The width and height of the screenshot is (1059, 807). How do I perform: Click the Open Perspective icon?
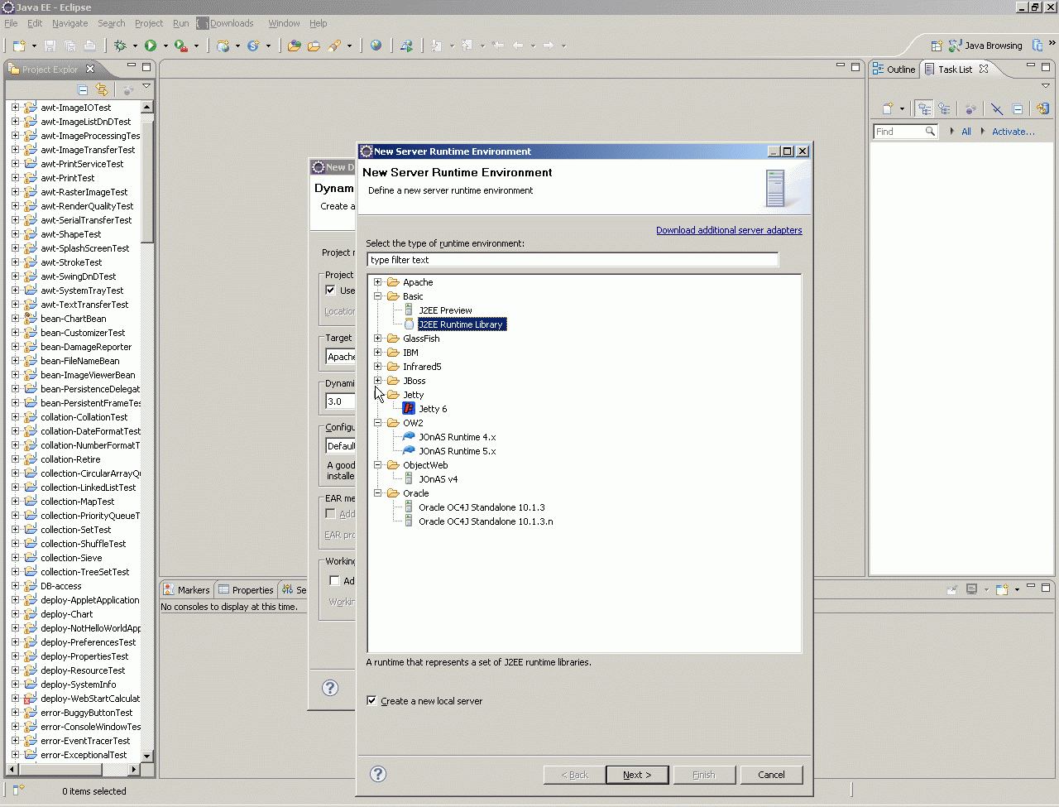click(x=937, y=46)
